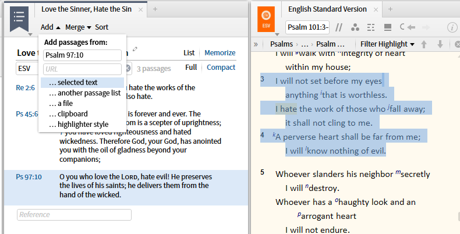
Task: Click the '3 passages' count text
Action: click(154, 69)
